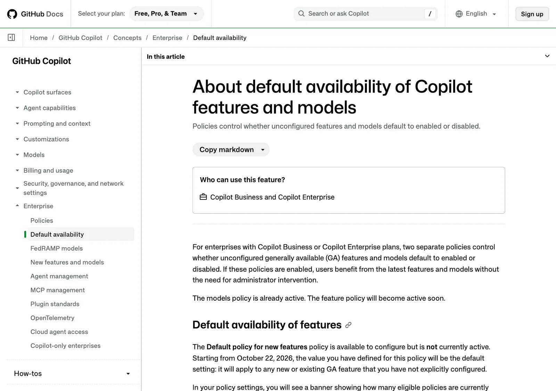Screen dimensions: 556x391
Task: Expand Prompting and context section
Action: [57, 123]
